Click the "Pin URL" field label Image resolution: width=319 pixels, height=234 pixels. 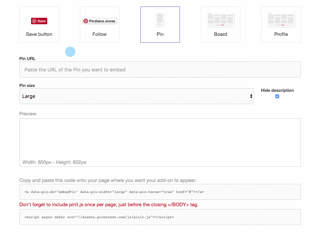(x=27, y=59)
